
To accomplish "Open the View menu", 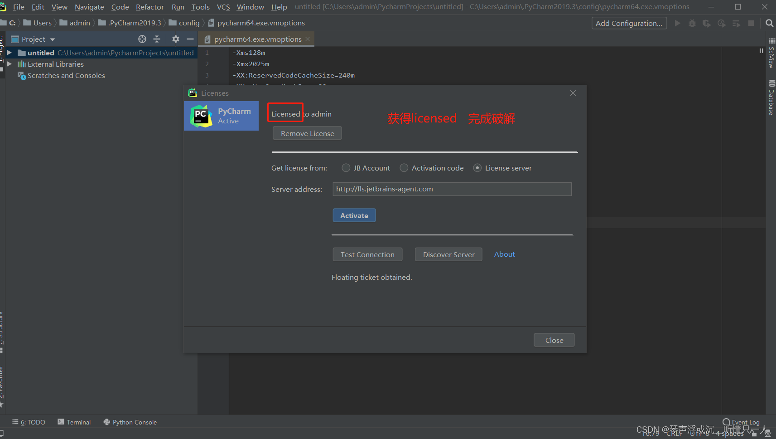I will click(x=59, y=7).
